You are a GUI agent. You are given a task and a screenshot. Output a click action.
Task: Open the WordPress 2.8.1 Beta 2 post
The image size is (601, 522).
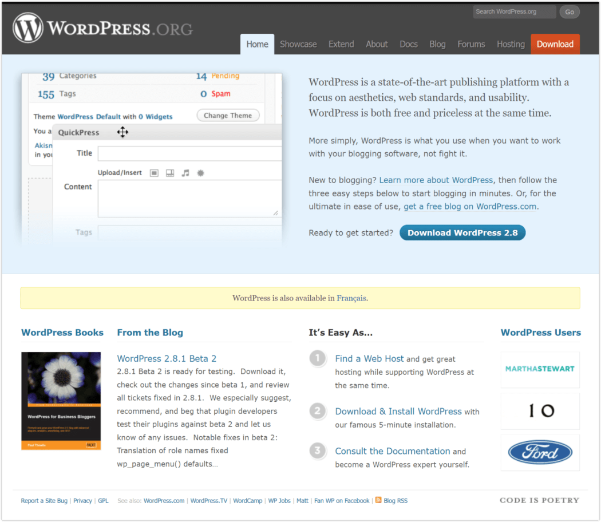[x=167, y=358]
